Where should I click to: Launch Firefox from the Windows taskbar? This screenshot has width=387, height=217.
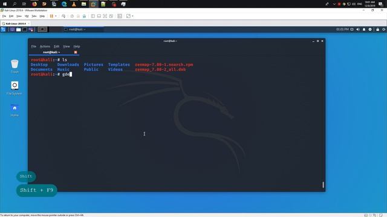[34, 4]
